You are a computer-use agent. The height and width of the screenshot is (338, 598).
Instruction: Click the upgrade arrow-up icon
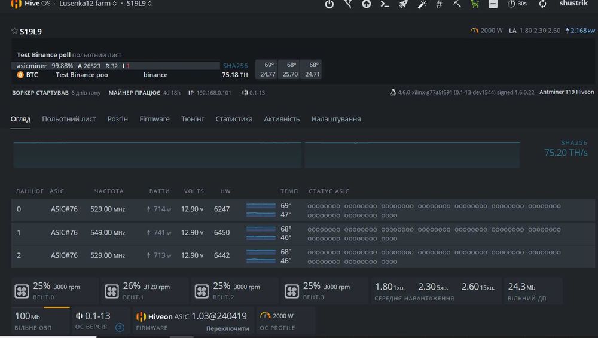[366, 4]
